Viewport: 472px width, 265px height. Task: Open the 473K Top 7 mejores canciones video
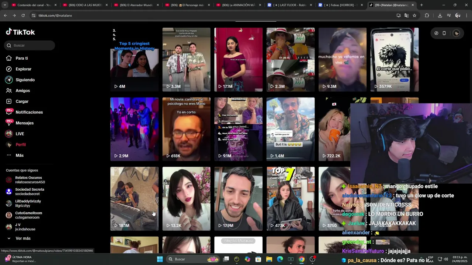[291, 199]
